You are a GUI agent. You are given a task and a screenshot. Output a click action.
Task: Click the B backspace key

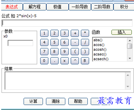point(85,61)
